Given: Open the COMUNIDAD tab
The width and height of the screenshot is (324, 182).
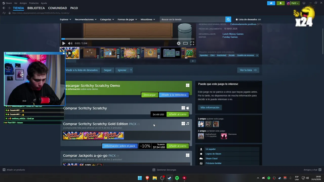Looking at the screenshot, I should pyautogui.click(x=57, y=8).
